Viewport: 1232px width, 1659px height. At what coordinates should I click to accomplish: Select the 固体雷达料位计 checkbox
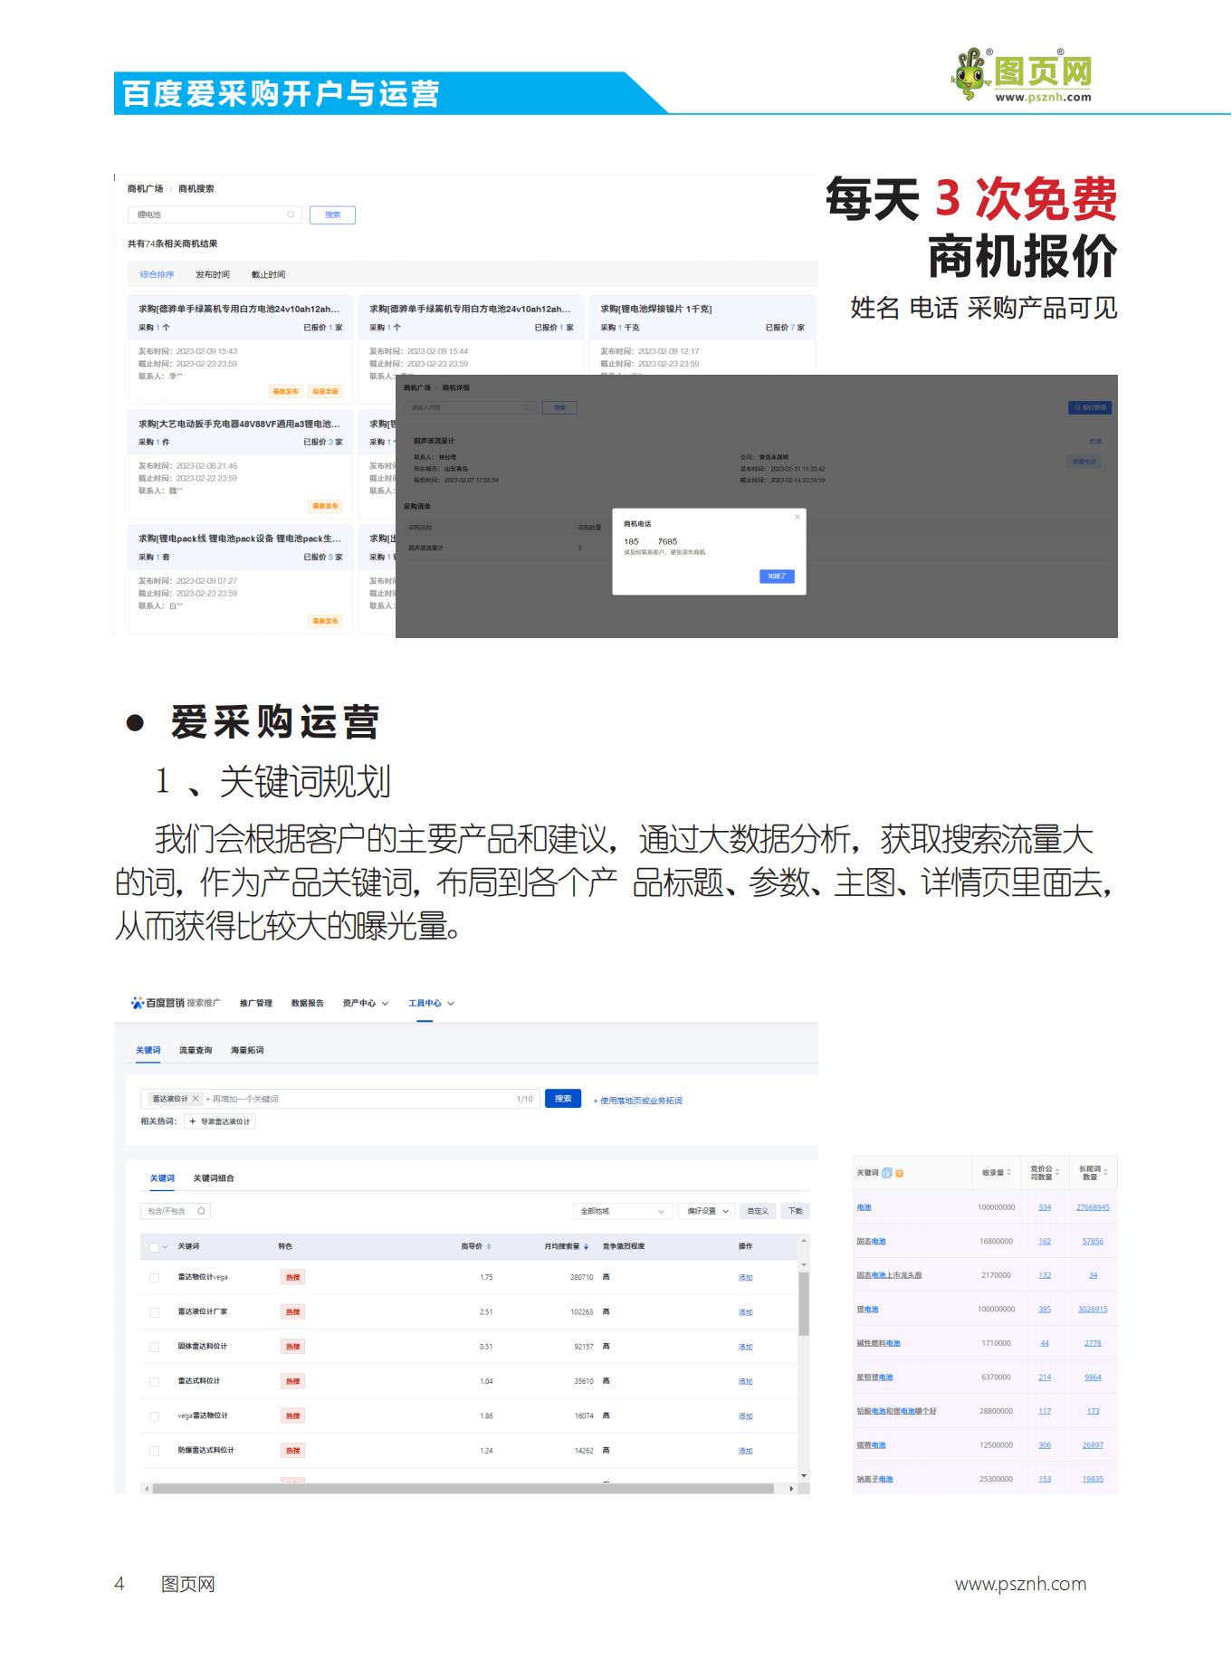(x=154, y=1347)
